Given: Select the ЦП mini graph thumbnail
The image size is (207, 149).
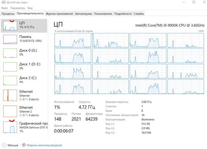Looking at the screenshot, I should coord(10,26).
